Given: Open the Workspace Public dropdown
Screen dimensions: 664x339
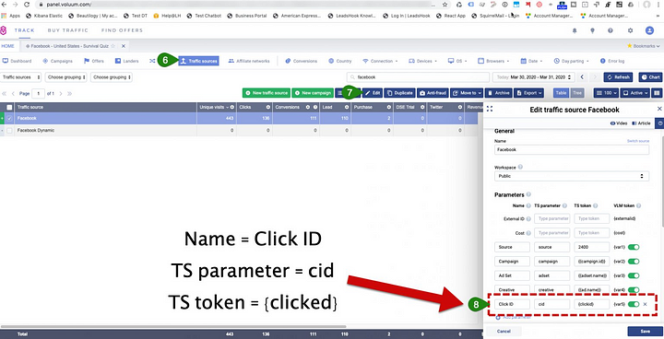Looking at the screenshot, I should [x=572, y=176].
